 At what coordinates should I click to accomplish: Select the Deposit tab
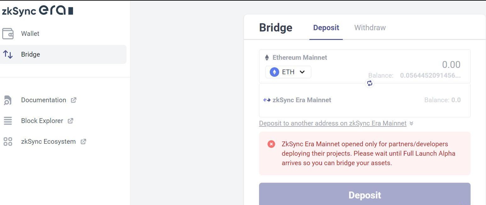(326, 28)
